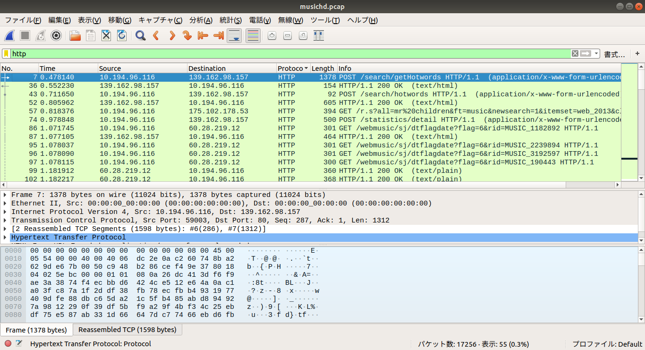Close the current capture file
This screenshot has width=645, height=350.
[x=106, y=35]
